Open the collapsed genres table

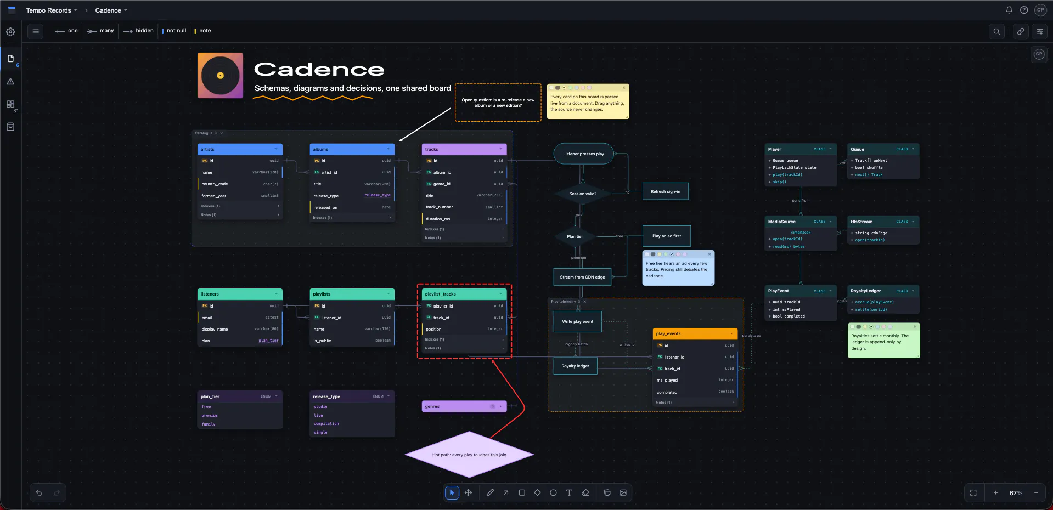point(464,406)
